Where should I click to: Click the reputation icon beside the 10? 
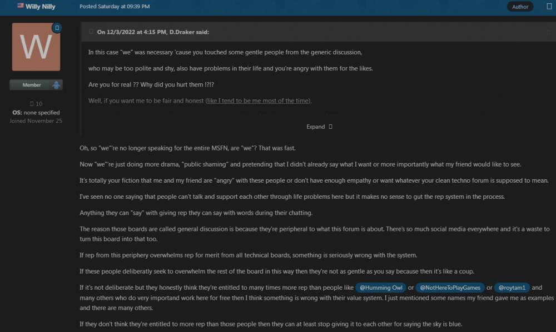pos(31,104)
